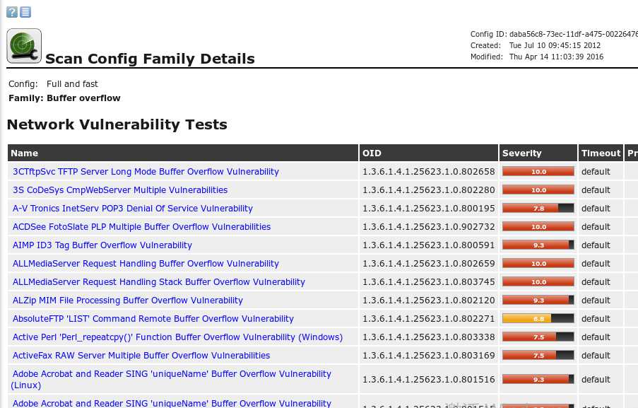Image resolution: width=638 pixels, height=408 pixels.
Task: Open ActiveFax RAW Server vulnerabilities link
Action: pyautogui.click(x=141, y=356)
